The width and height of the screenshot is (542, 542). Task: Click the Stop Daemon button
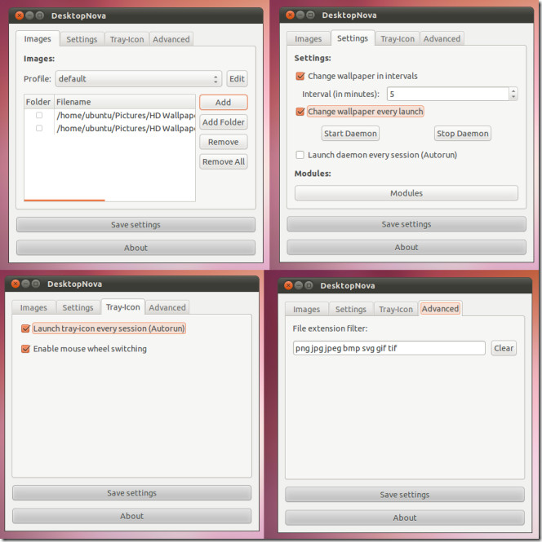point(462,134)
